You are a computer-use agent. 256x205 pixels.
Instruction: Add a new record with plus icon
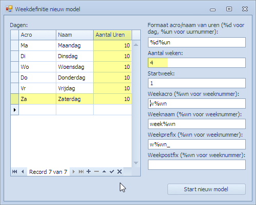point(89,171)
